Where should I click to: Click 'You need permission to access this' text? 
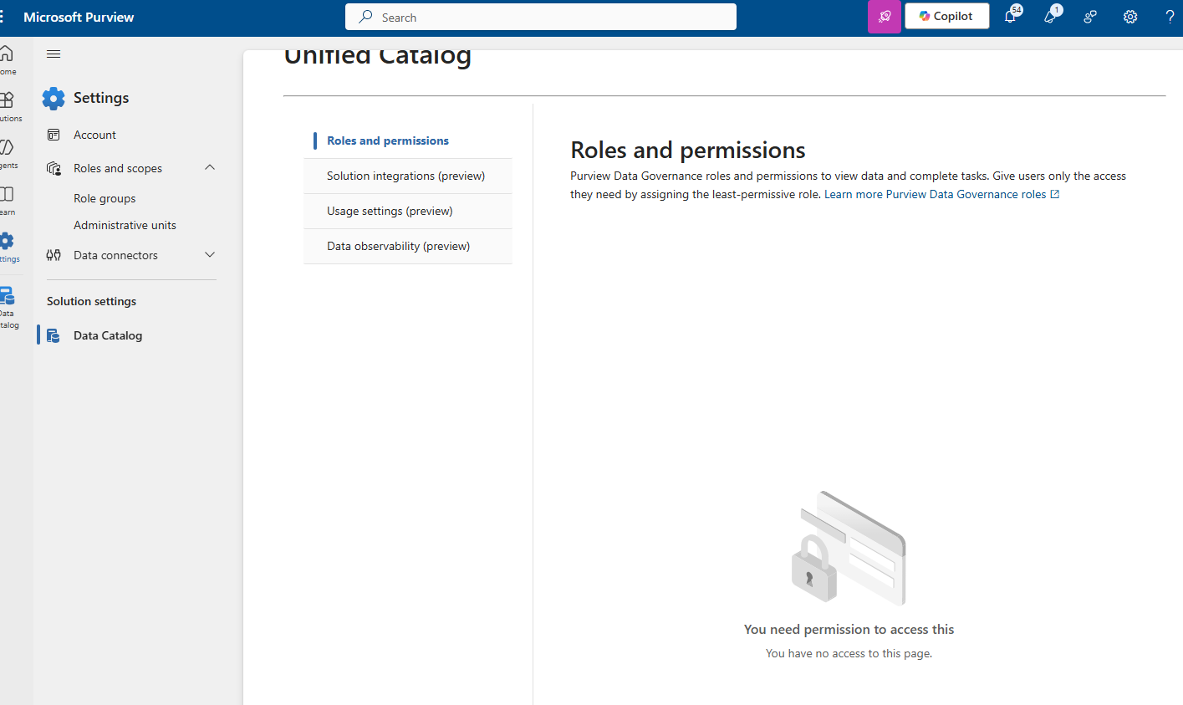tap(849, 629)
